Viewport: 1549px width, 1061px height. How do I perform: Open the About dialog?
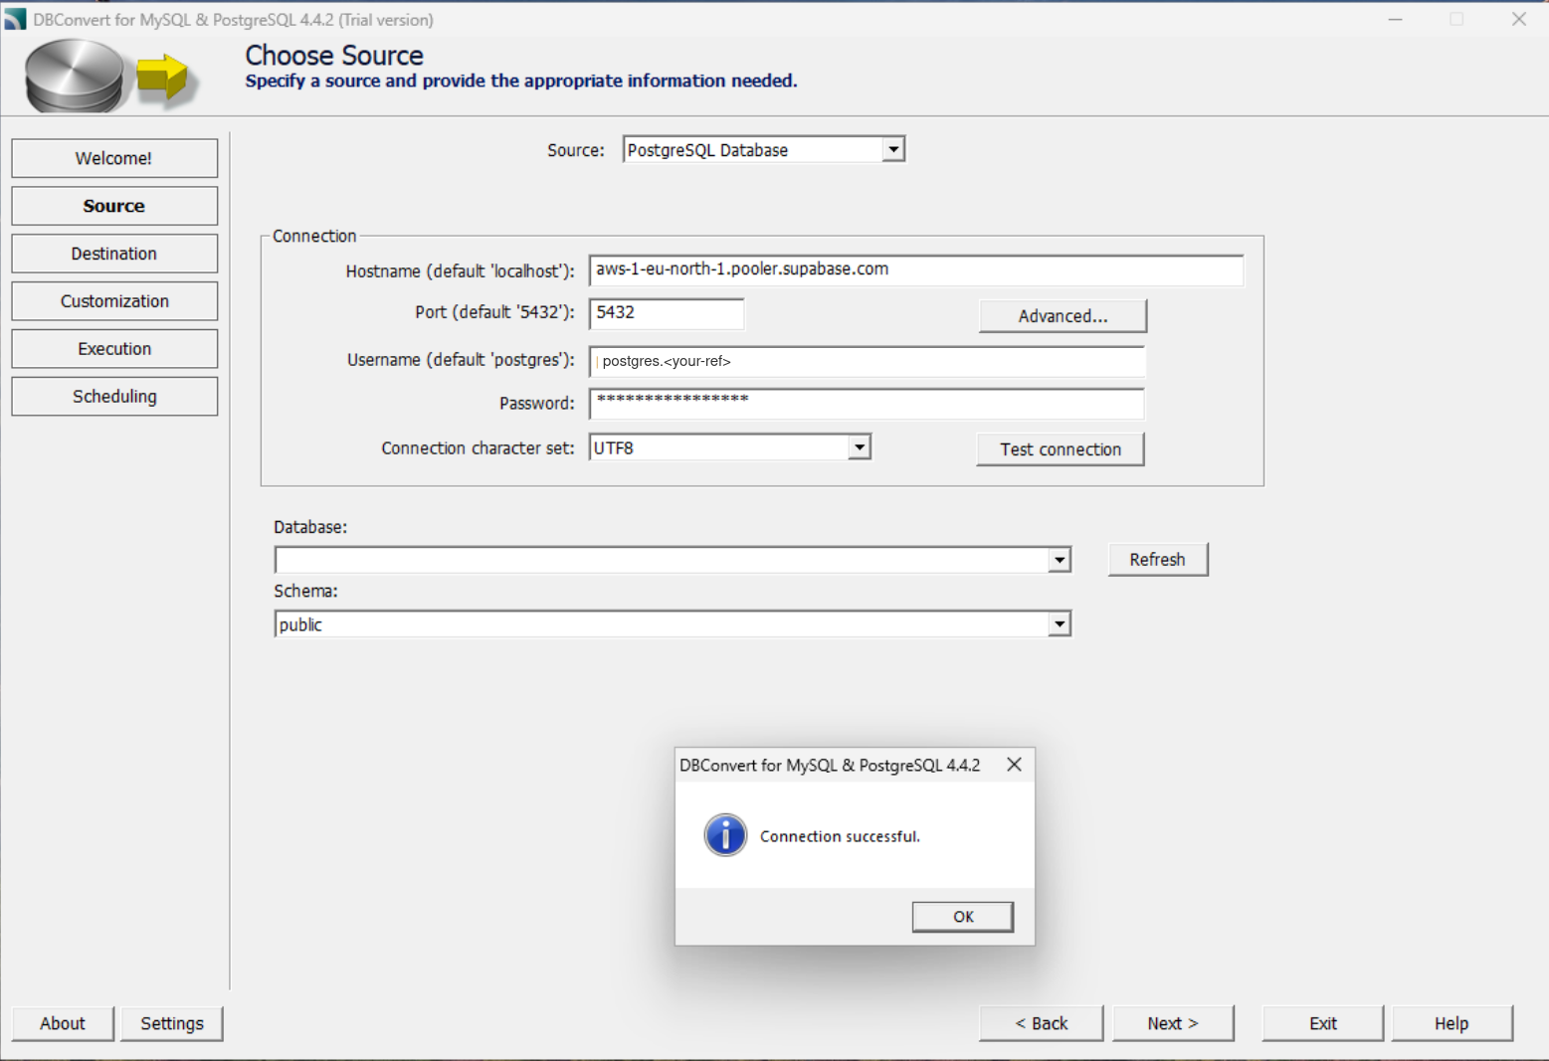click(63, 1023)
